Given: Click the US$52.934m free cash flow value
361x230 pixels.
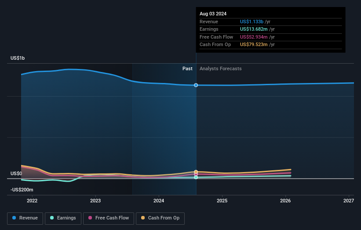Looking at the screenshot, I should pos(254,37).
